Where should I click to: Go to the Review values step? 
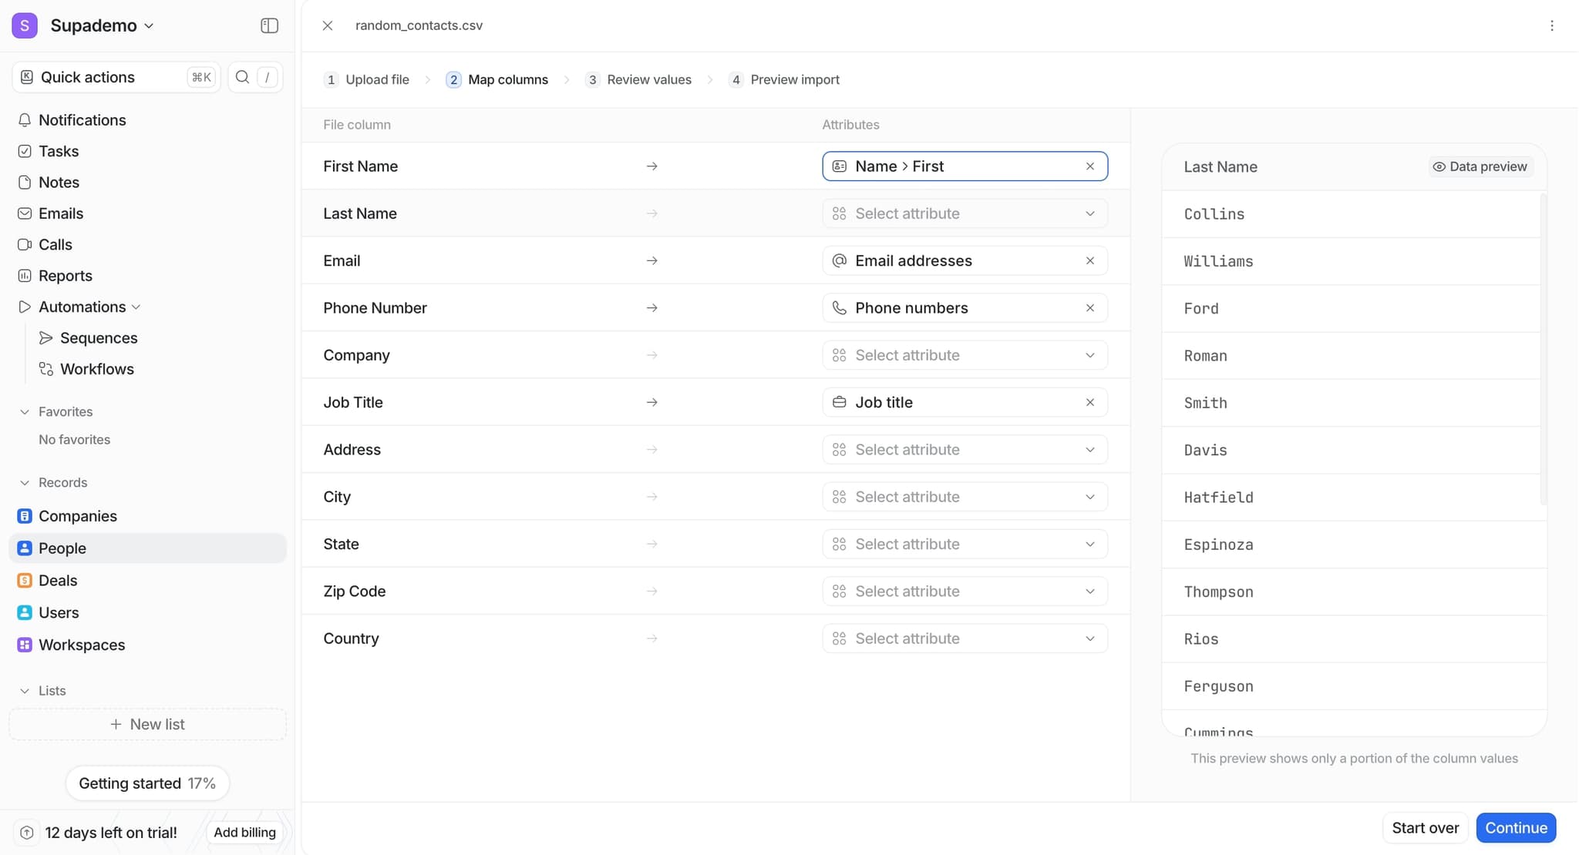pyautogui.click(x=638, y=80)
